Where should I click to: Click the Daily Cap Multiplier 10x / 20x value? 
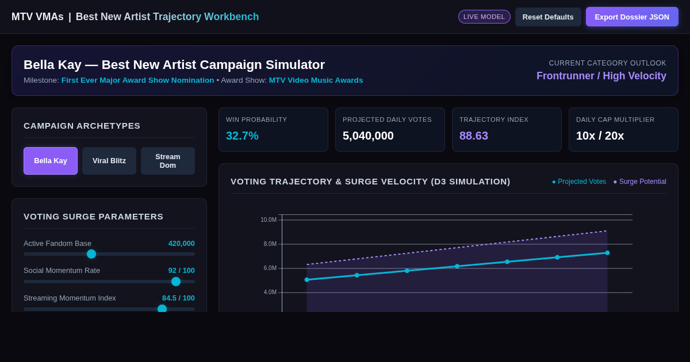point(600,136)
